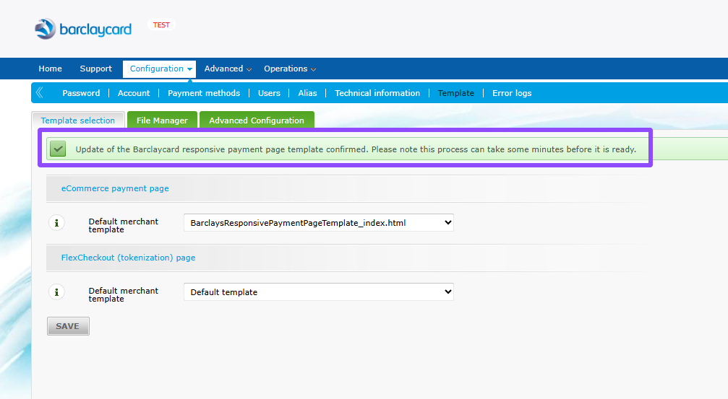
Task: Click the double-chevron collapse icon in submenu
Action: [40, 92]
